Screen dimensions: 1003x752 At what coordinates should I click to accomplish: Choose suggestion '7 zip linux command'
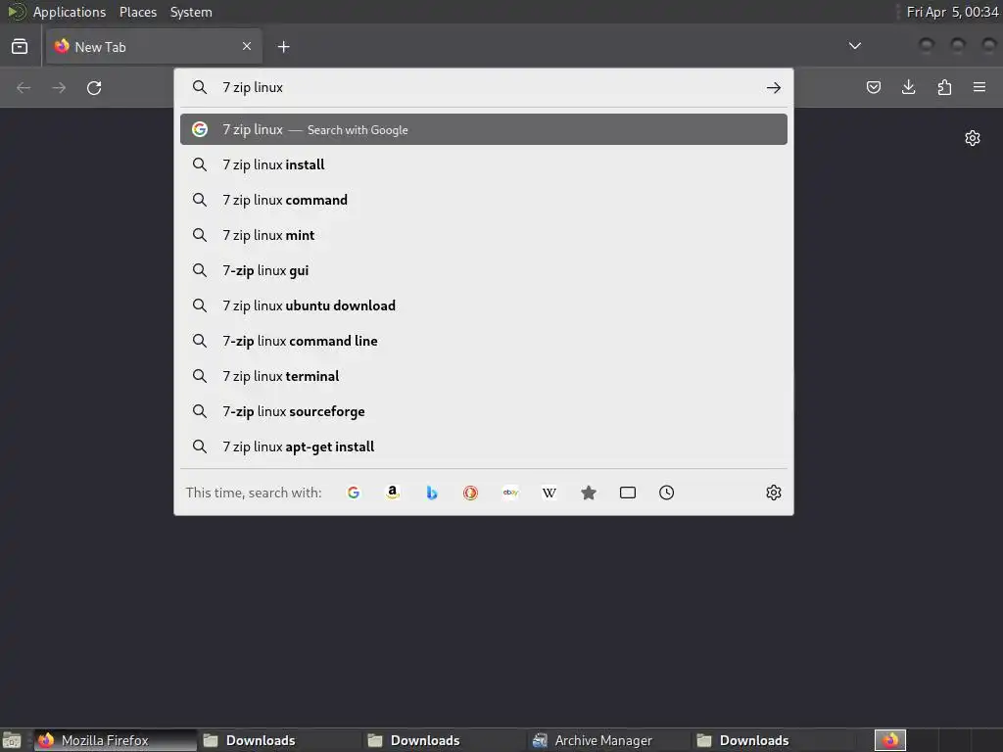coord(484,200)
